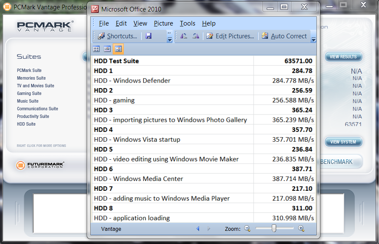Rotate picture left using toolbar icon
This screenshot has width=379, height=244.
point(184,36)
